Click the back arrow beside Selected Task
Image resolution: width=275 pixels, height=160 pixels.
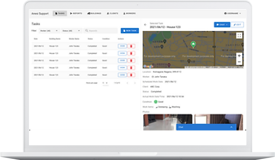pos(145,25)
